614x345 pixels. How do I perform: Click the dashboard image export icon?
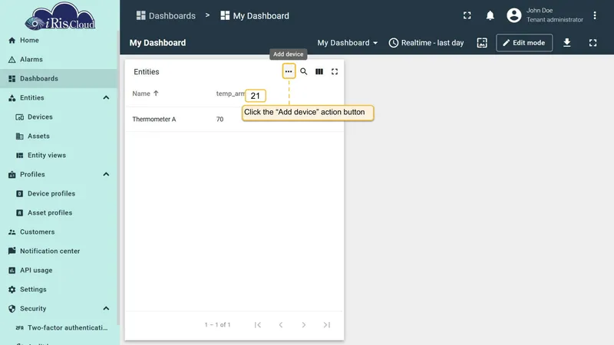click(x=482, y=43)
